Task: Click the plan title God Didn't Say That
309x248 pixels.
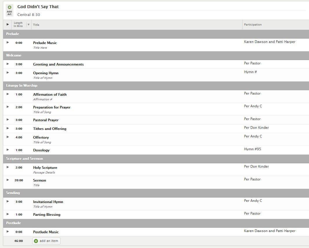Action: (x=38, y=7)
